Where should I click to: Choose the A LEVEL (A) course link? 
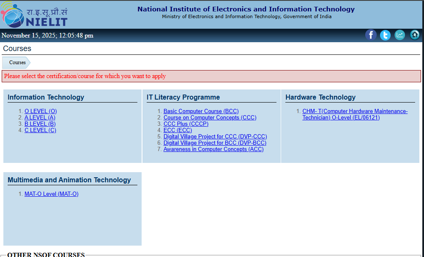coord(40,118)
